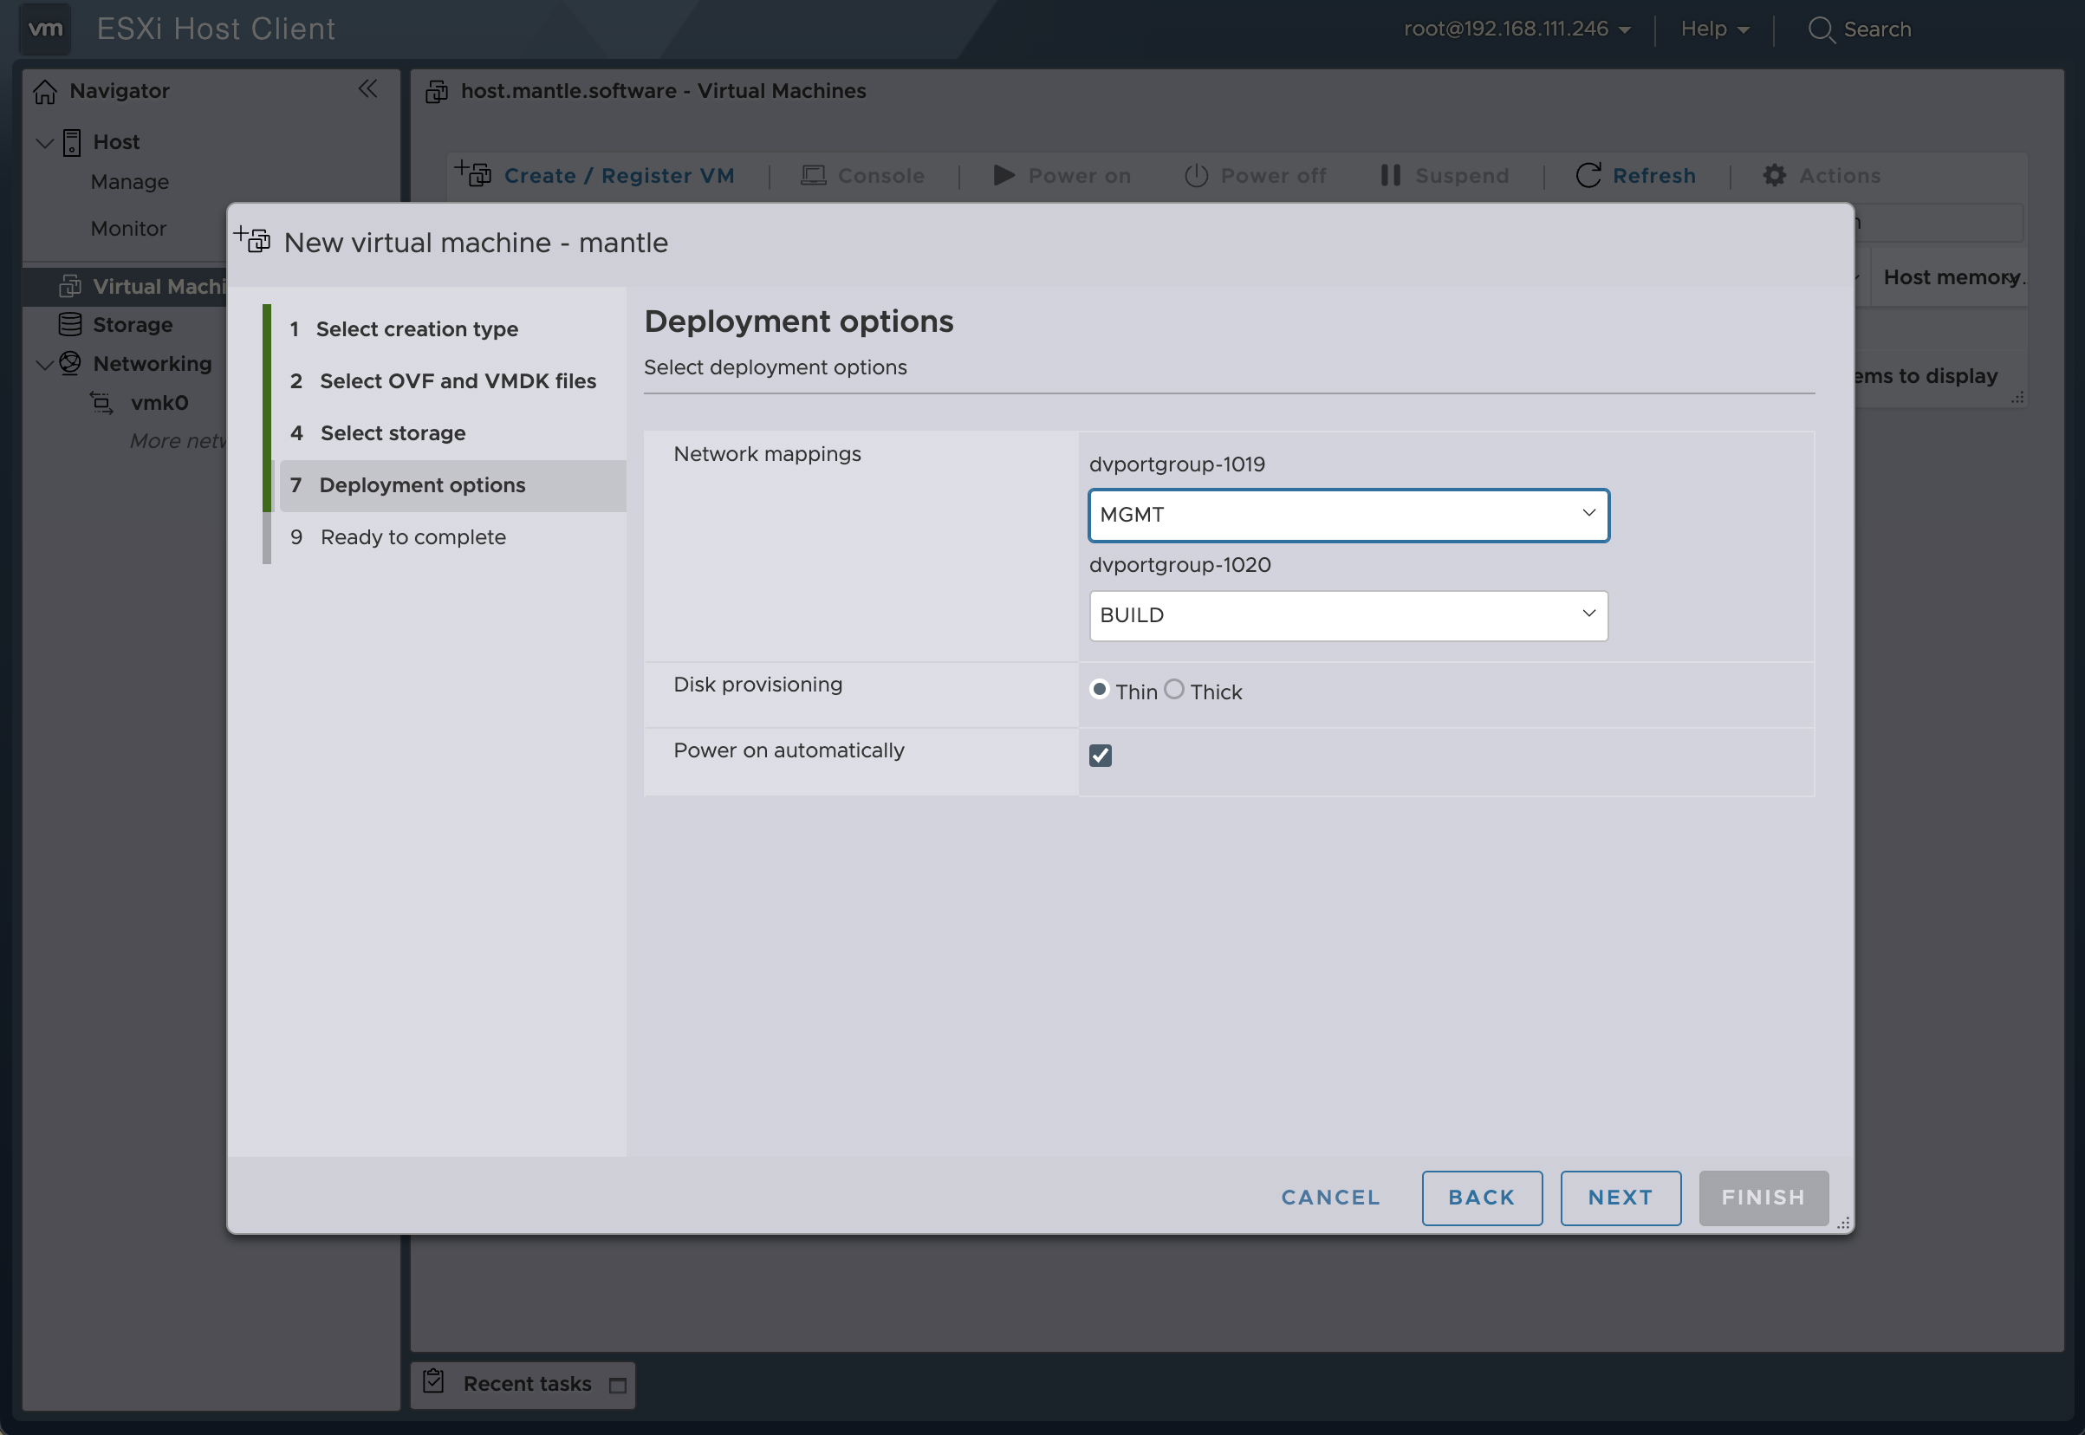
Task: Open the BUILD network mapping dropdown
Action: click(x=1348, y=616)
